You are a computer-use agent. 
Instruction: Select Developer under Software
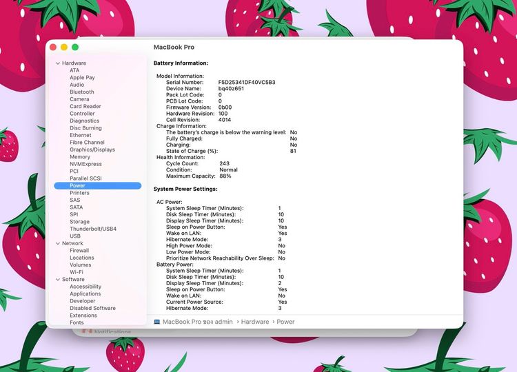tap(83, 301)
